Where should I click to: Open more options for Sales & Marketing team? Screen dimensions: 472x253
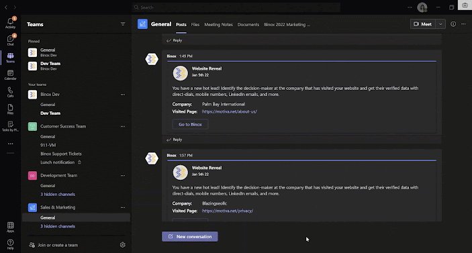pos(123,207)
